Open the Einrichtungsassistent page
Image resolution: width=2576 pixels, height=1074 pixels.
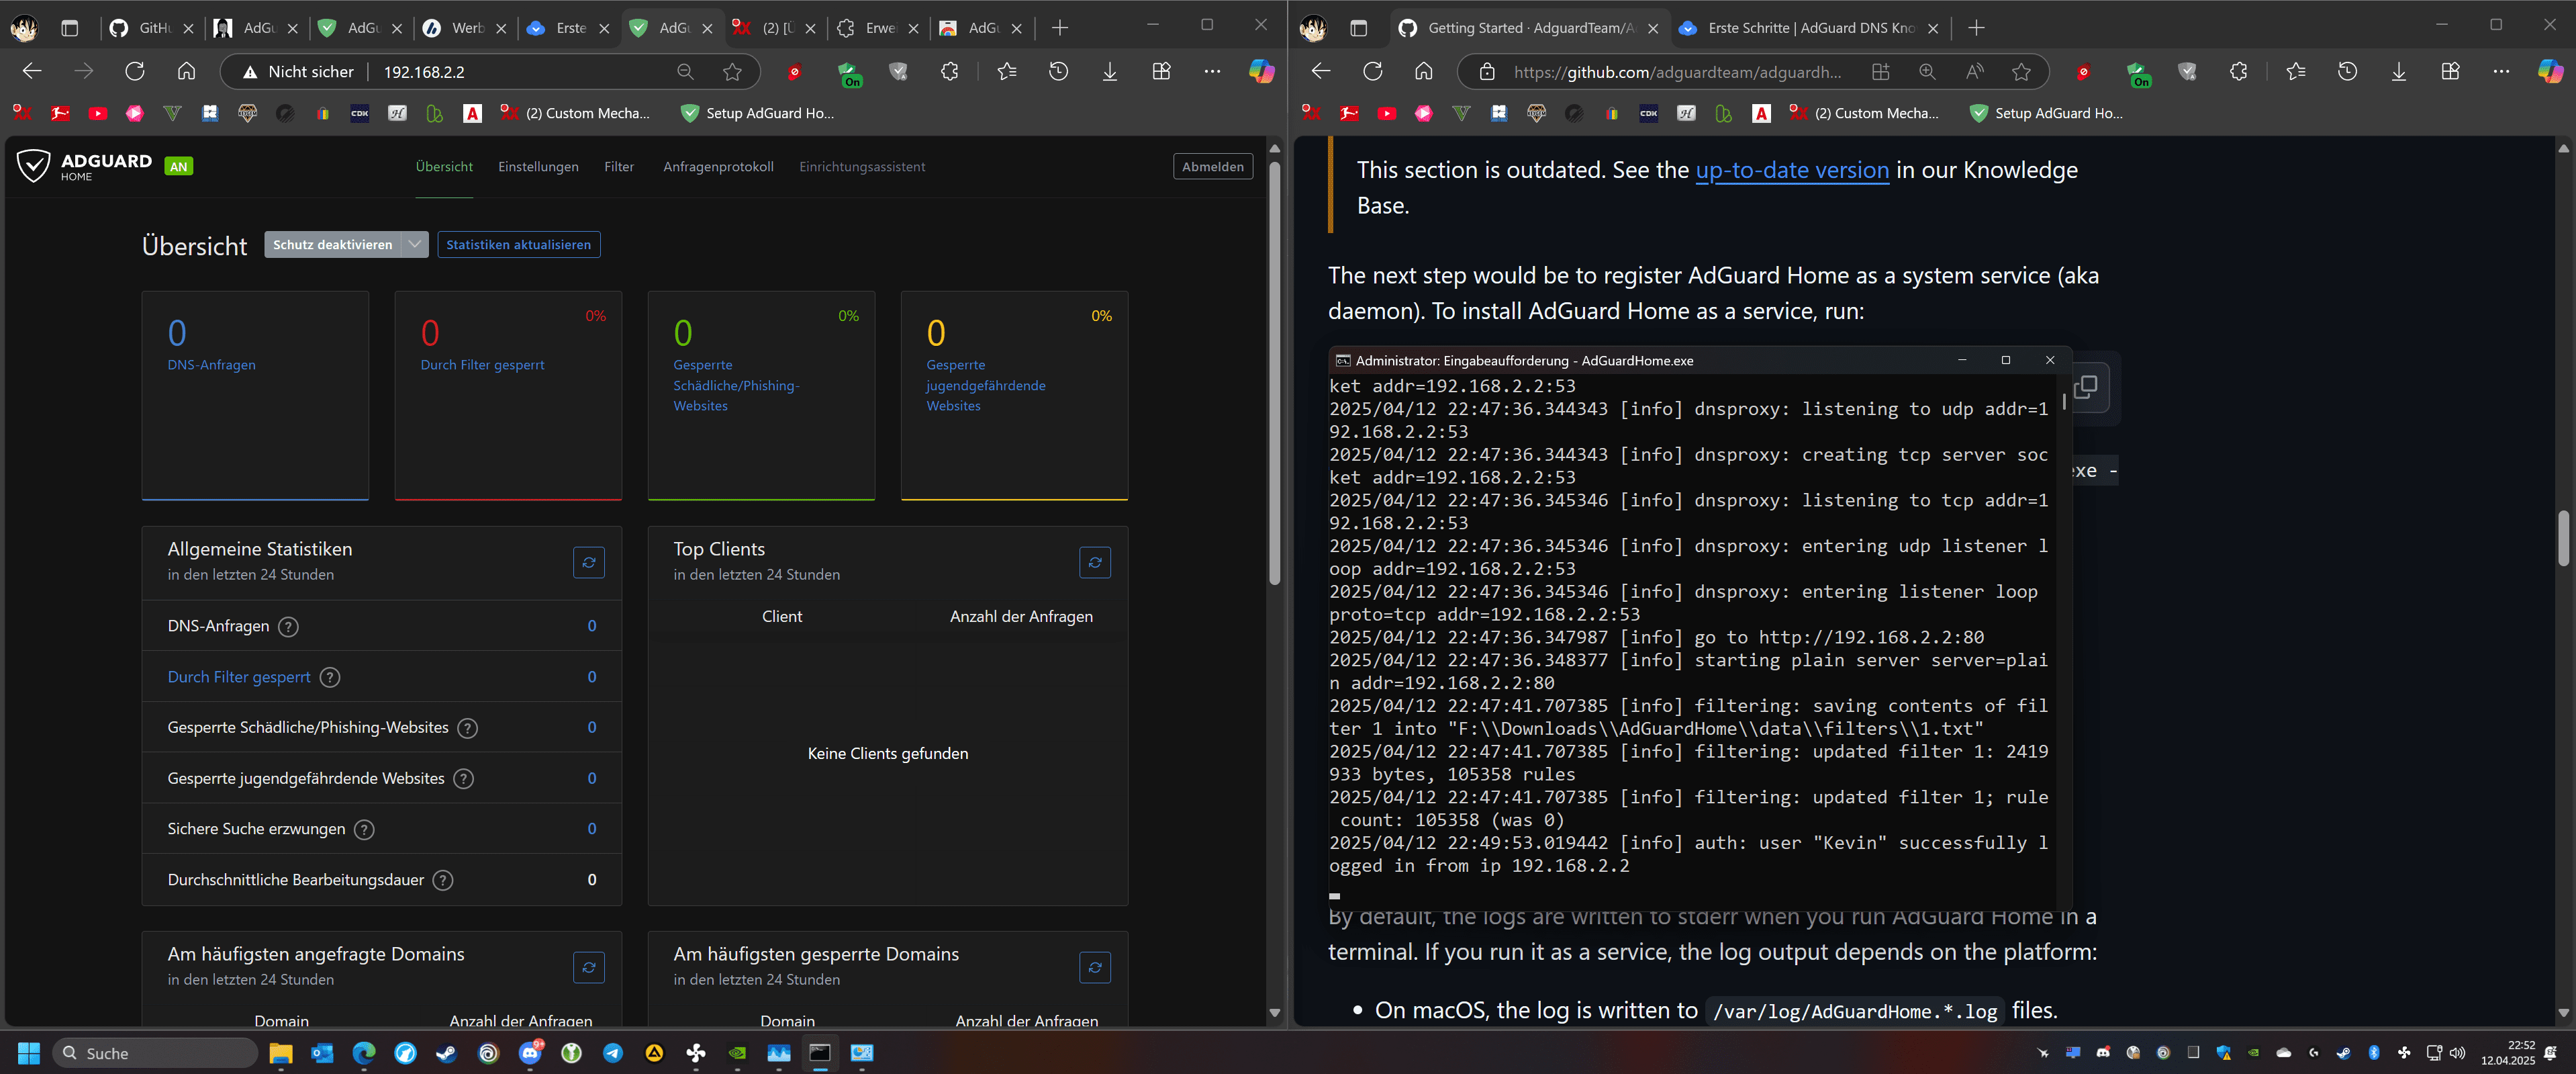coord(862,167)
